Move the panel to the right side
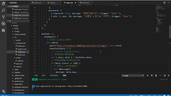 click(x=164, y=75)
